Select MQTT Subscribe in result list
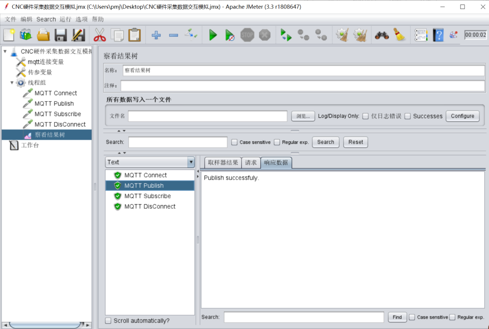The image size is (489, 329). [x=148, y=196]
